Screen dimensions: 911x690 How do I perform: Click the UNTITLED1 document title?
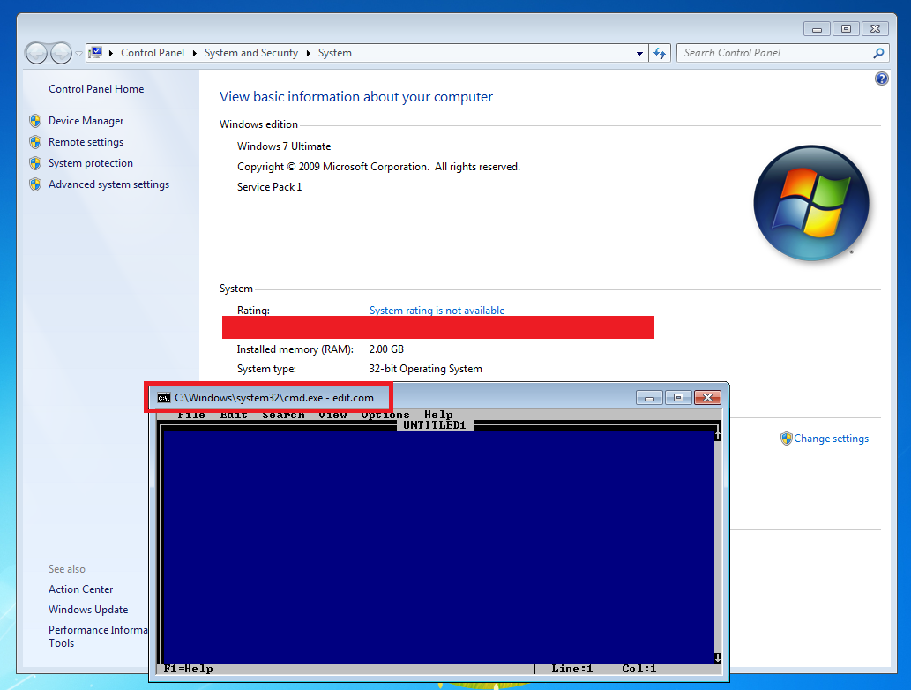coord(435,425)
